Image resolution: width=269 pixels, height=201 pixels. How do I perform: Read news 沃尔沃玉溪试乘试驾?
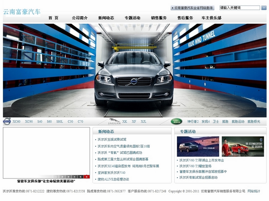click(x=112, y=139)
